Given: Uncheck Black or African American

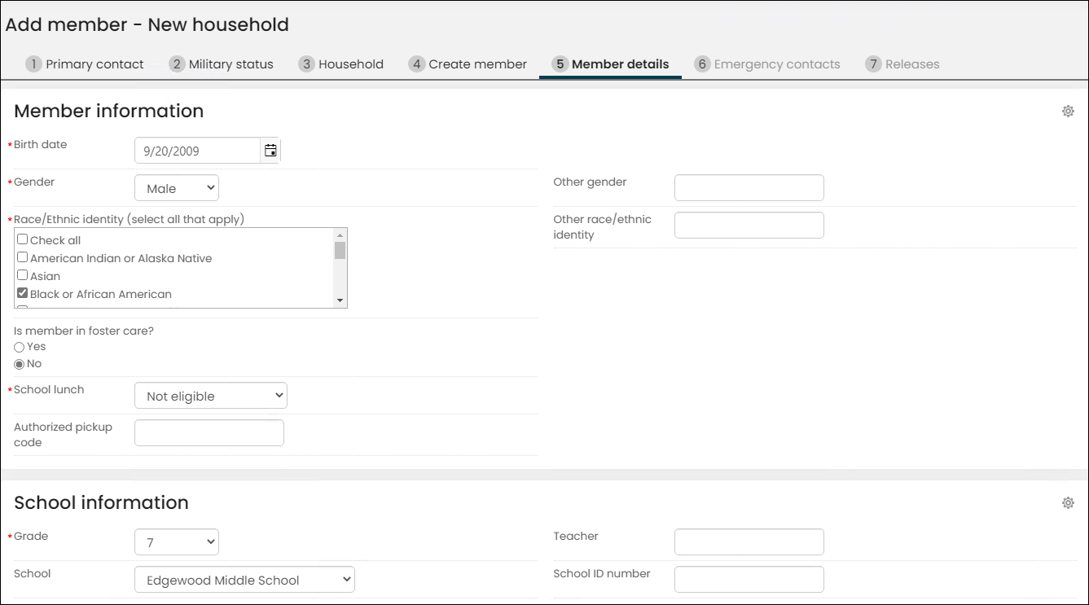Looking at the screenshot, I should click(x=23, y=293).
